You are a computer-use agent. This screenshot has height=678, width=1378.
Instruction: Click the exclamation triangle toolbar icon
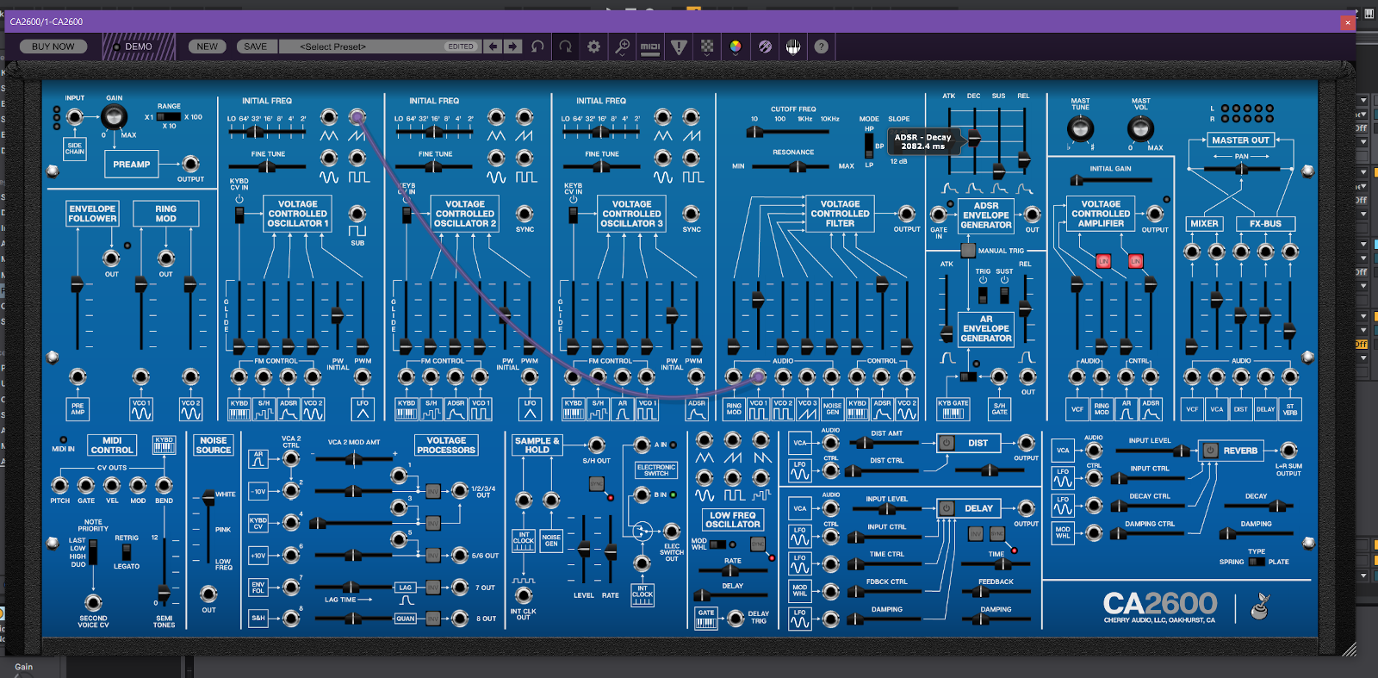point(679,47)
